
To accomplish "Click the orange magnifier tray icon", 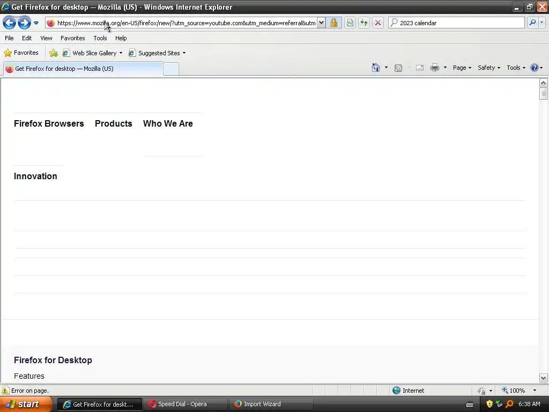I will pos(509,404).
